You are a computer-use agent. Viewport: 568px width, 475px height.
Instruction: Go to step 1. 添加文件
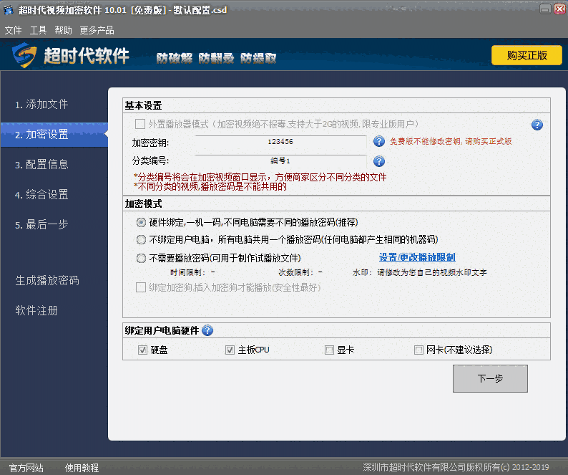pos(41,105)
